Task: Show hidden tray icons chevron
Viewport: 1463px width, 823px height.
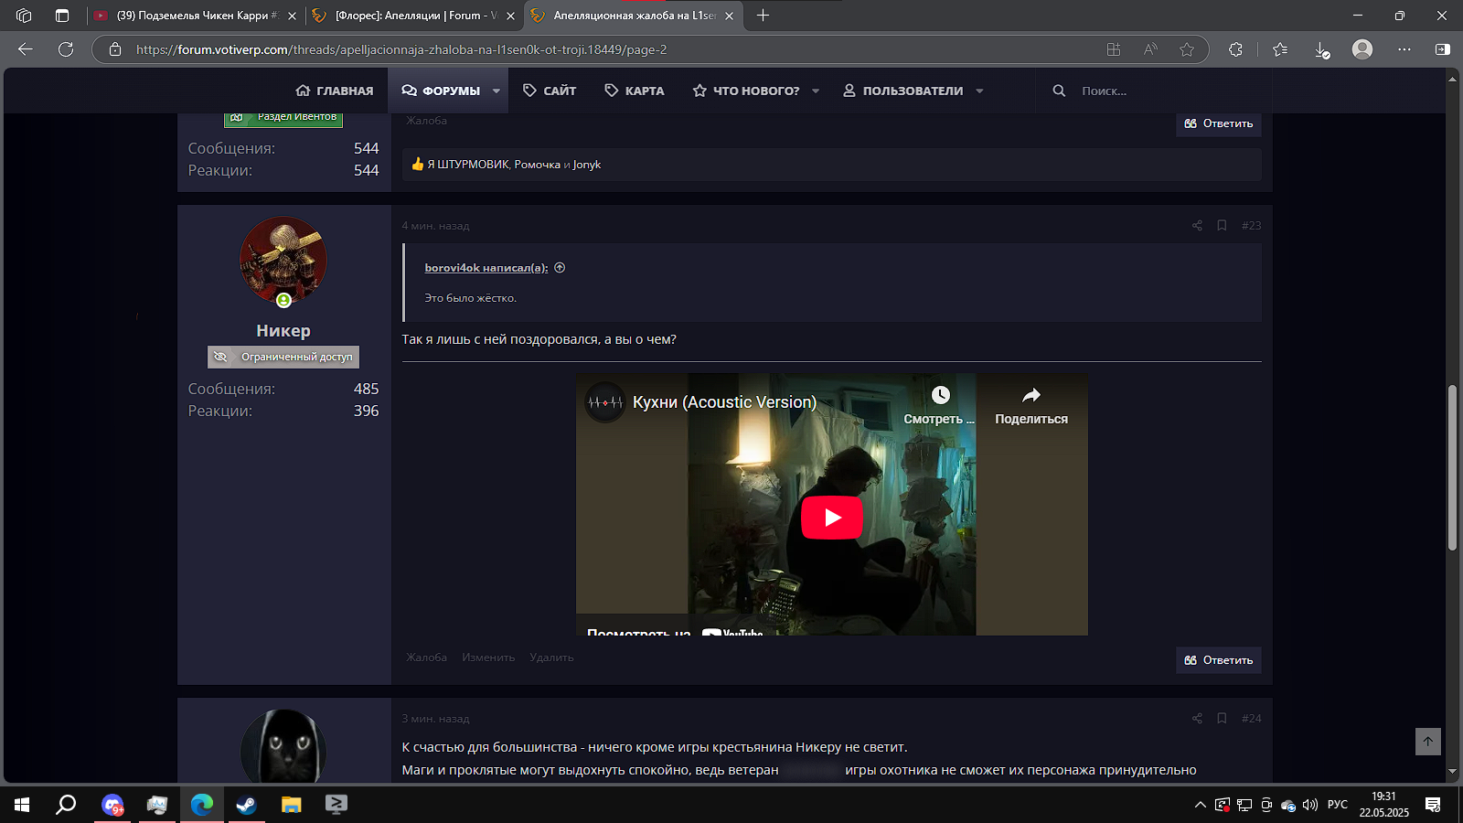Action: coord(1200,805)
